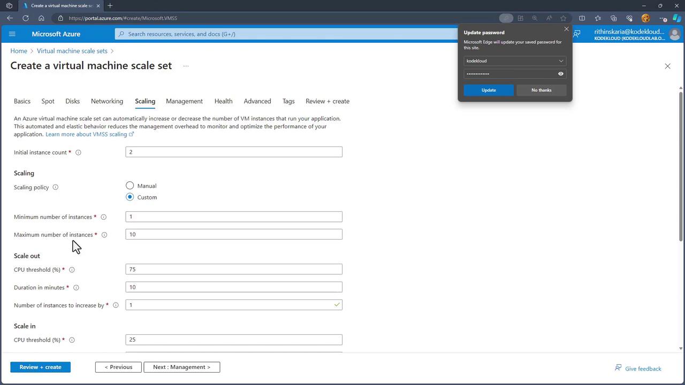
Task: Select the Manual scaling policy
Action: pyautogui.click(x=130, y=186)
